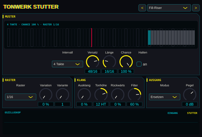Screen dimensions: 202x137
Task: Click the KLANG section header
Action: [x=81, y=80]
